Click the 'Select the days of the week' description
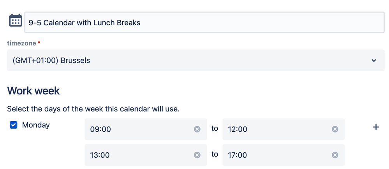The height and width of the screenshot is (169, 389). [x=93, y=109]
